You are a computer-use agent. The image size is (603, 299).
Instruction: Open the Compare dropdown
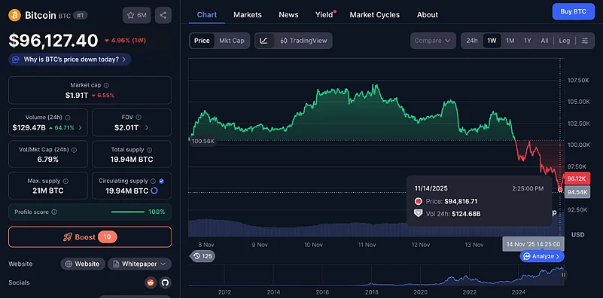point(433,41)
